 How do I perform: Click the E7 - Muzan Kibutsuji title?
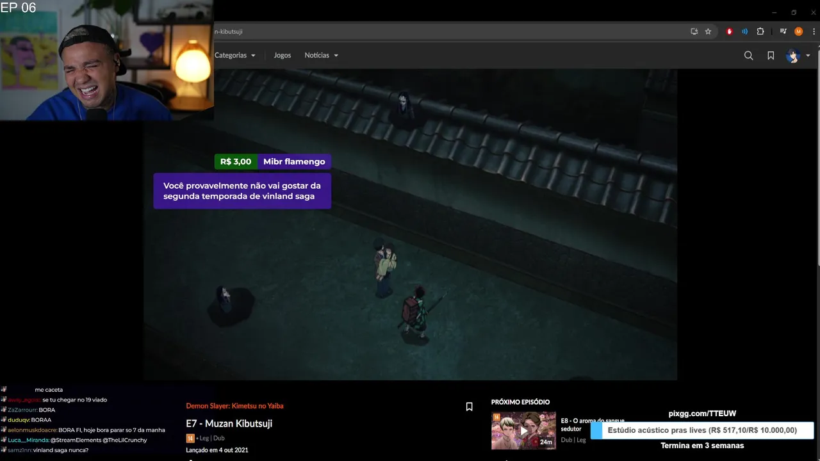(229, 424)
